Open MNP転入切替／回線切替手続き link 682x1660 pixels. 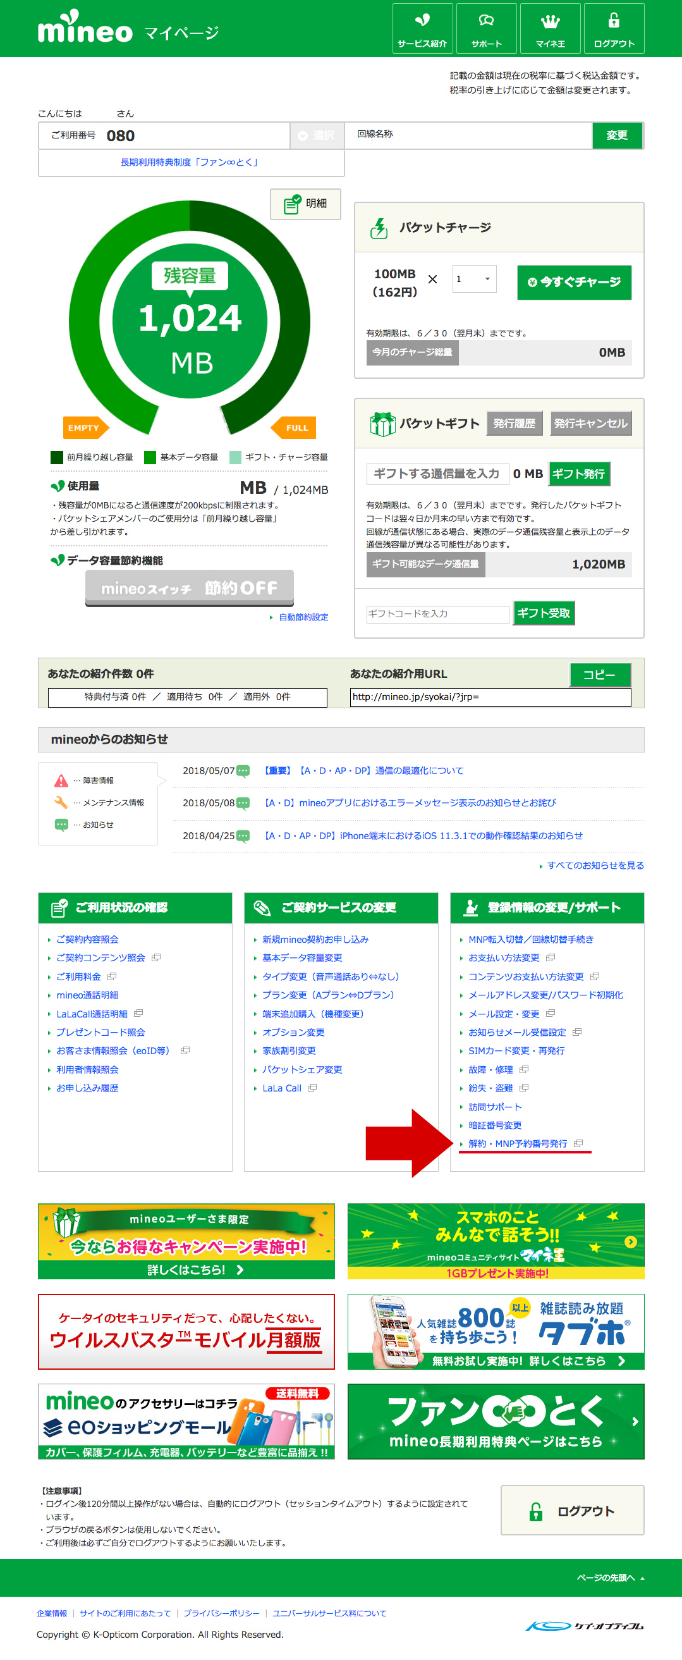532,940
